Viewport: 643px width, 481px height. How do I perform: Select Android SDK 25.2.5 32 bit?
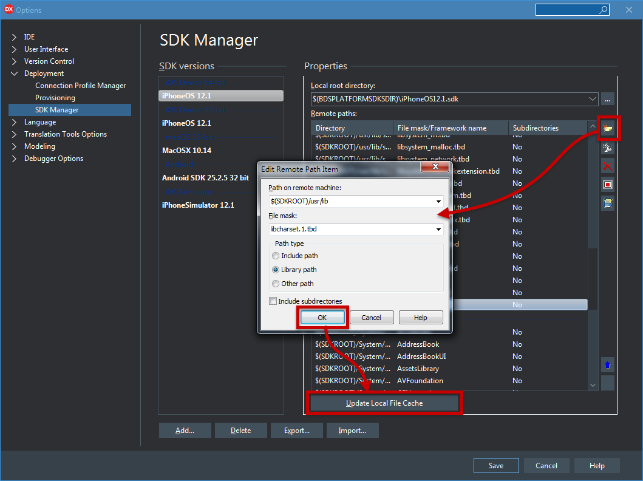click(205, 178)
